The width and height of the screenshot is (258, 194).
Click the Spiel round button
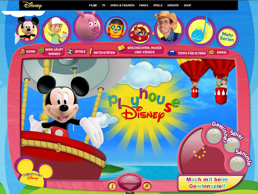click(x=232, y=144)
